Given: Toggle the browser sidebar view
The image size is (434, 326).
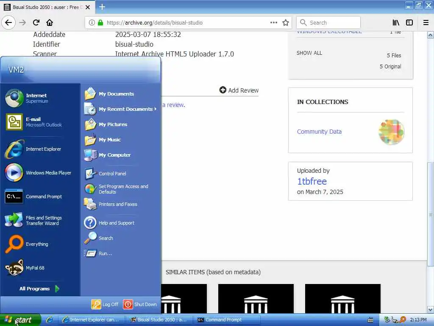Looking at the screenshot, I should click(x=409, y=22).
